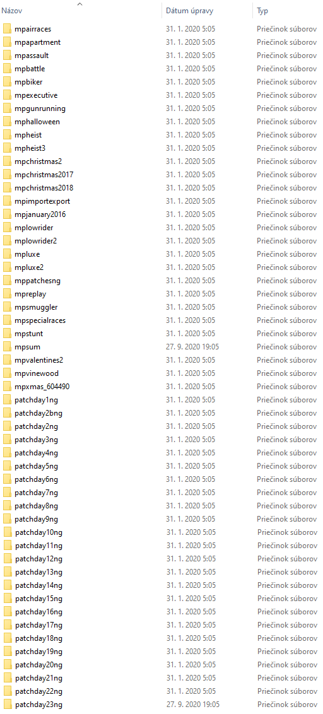Select the mpgunrunning folder name
Screen dimensions: 323x714
pos(40,109)
